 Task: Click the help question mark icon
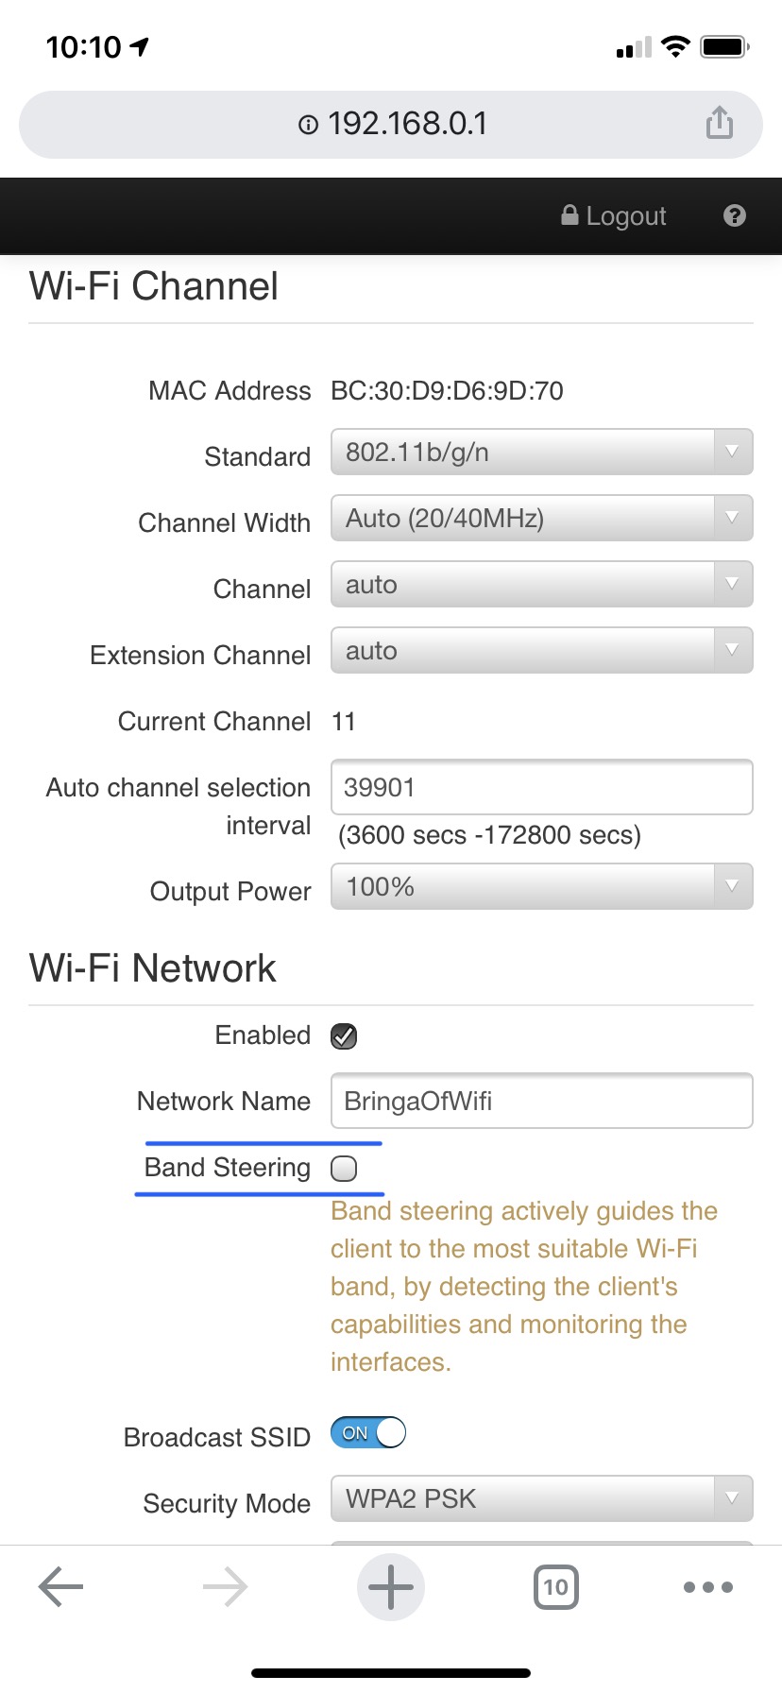click(x=734, y=216)
